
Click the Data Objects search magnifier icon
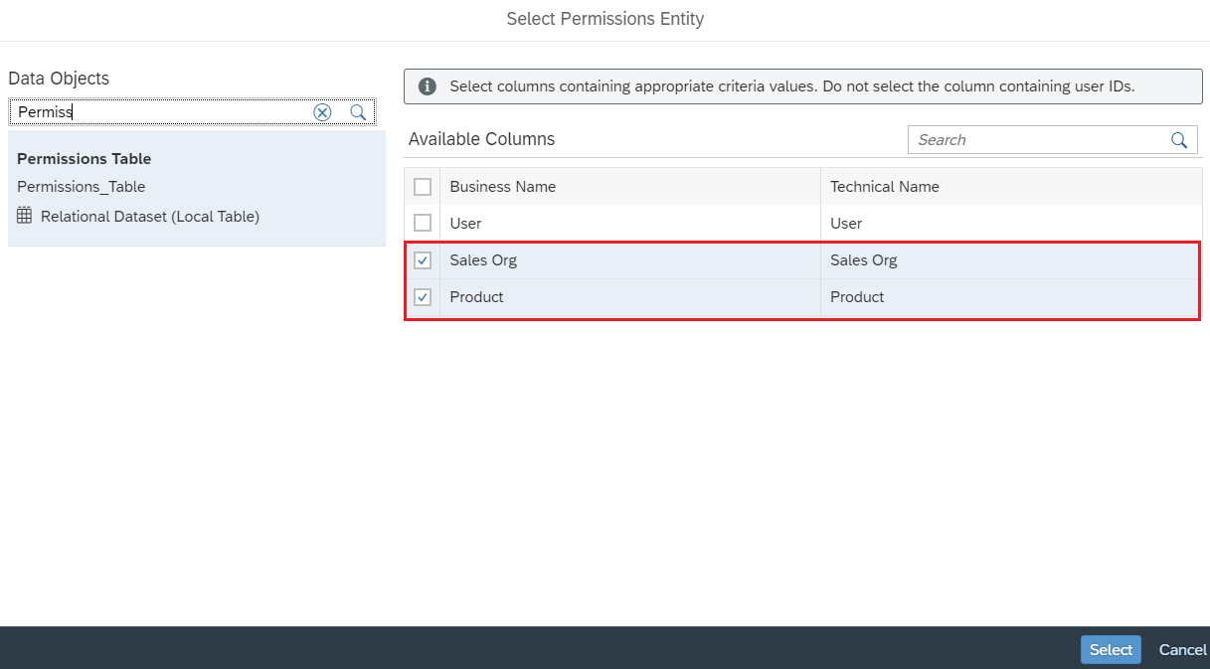(x=358, y=112)
